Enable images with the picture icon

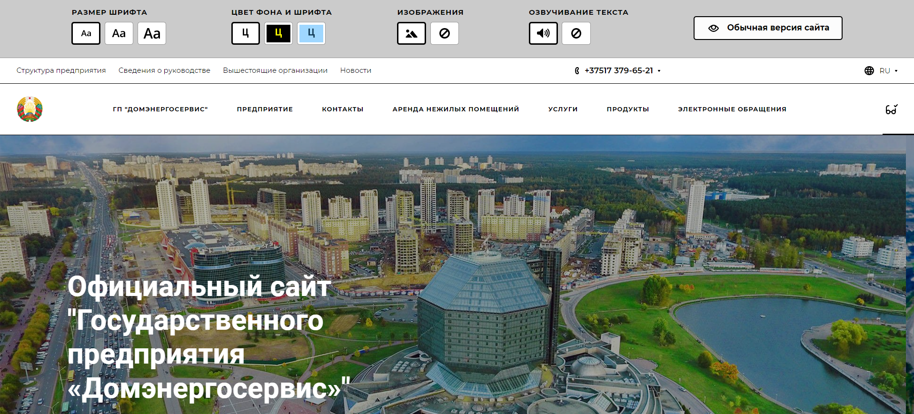click(x=411, y=33)
